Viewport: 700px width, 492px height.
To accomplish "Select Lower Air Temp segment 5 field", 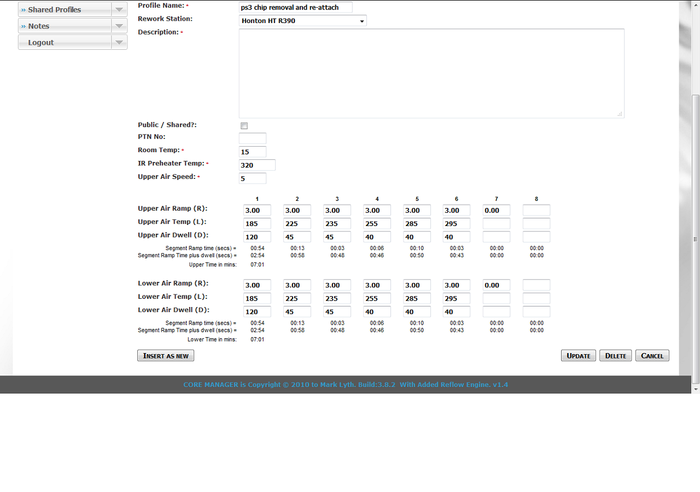I will coord(417,298).
